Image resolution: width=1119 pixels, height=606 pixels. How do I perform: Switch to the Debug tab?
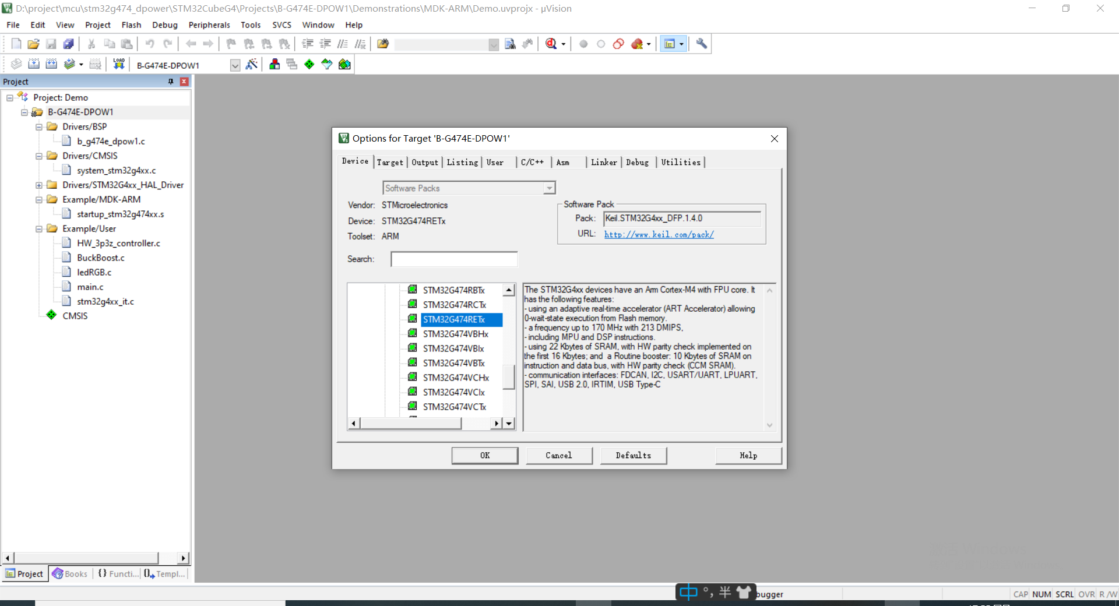coord(638,163)
